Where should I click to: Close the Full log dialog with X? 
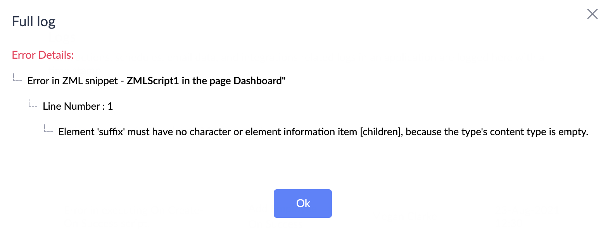pyautogui.click(x=592, y=14)
